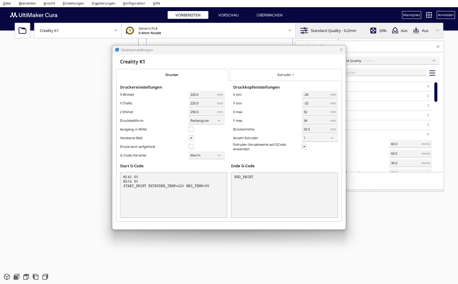Edit the Y max value field

tap(320, 121)
